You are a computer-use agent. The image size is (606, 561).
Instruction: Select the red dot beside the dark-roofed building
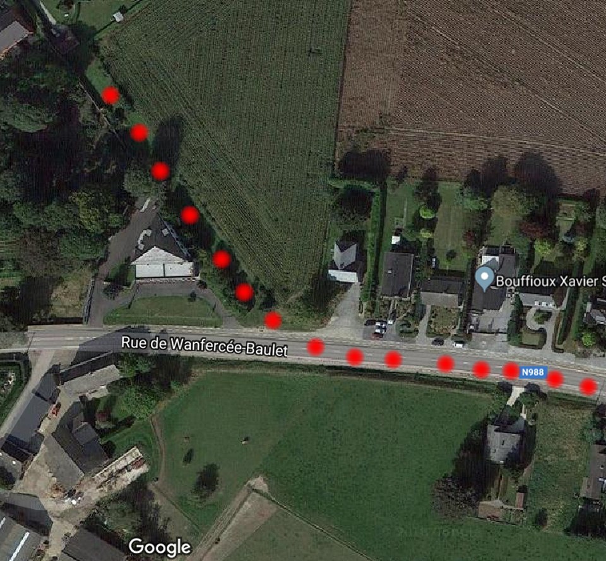point(190,215)
